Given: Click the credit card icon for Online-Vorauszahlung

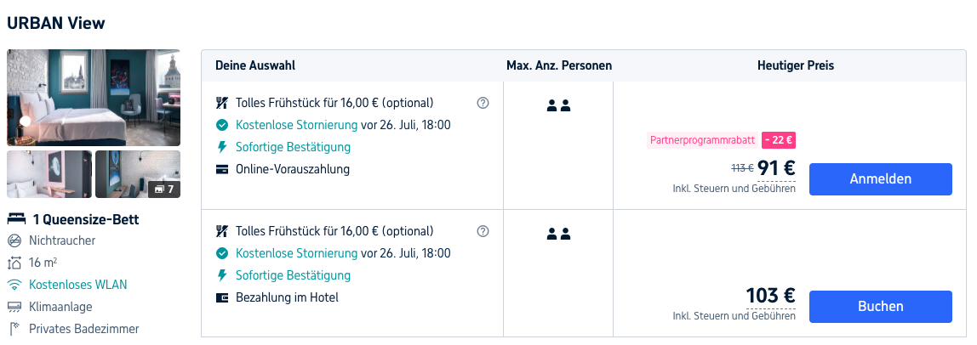Looking at the screenshot, I should tap(222, 169).
